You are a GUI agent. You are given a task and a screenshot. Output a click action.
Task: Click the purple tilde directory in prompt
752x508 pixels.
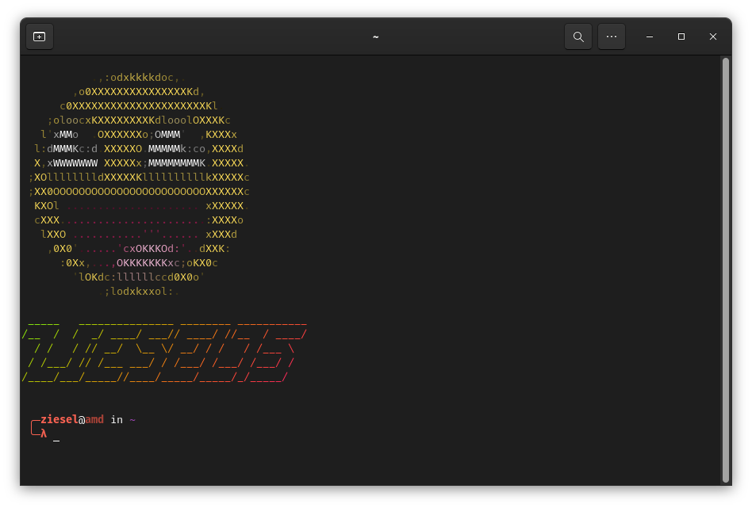coord(132,419)
